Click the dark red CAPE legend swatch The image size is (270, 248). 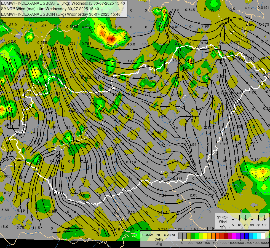coord(226,236)
